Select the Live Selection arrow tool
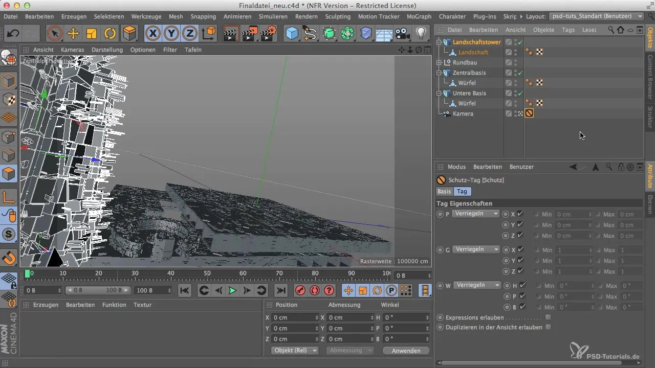The width and height of the screenshot is (655, 368). [54, 34]
